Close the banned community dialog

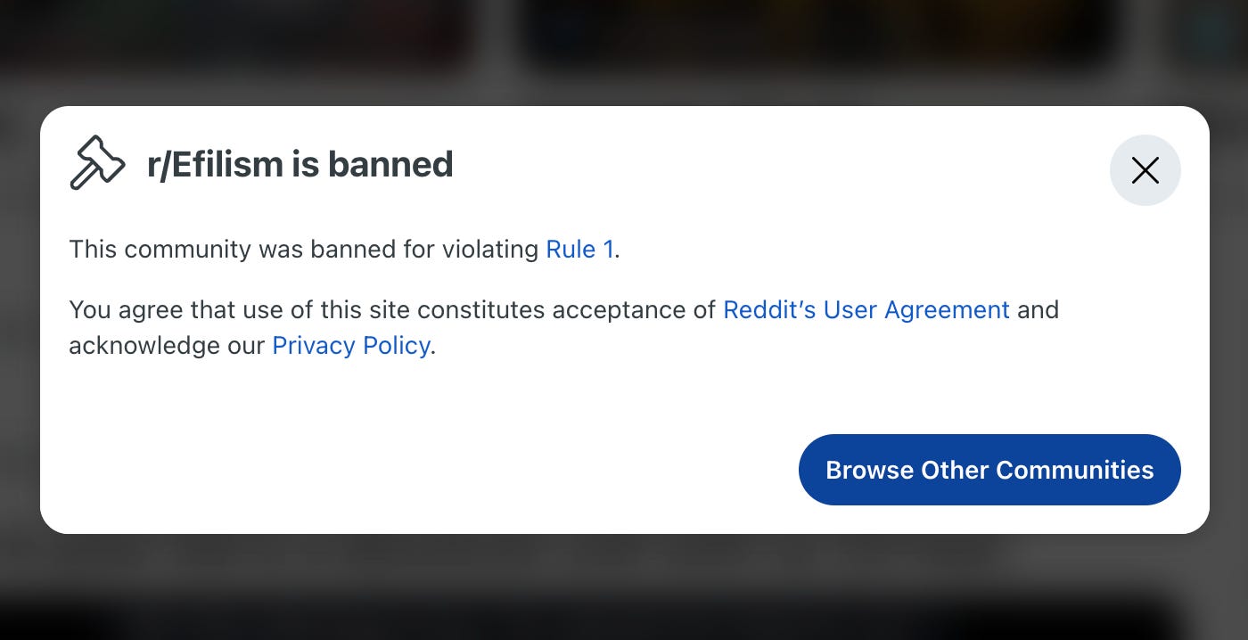click(1145, 170)
